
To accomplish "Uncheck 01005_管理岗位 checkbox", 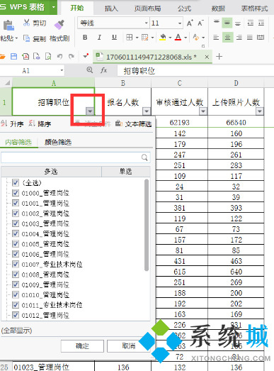I will (16, 244).
